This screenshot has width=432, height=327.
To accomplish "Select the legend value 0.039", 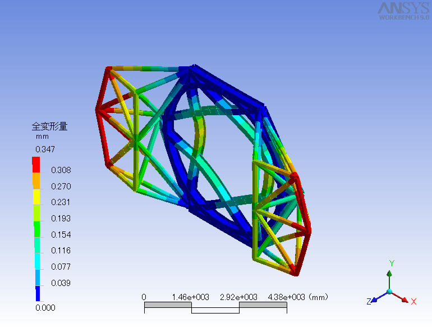I will tap(61, 283).
